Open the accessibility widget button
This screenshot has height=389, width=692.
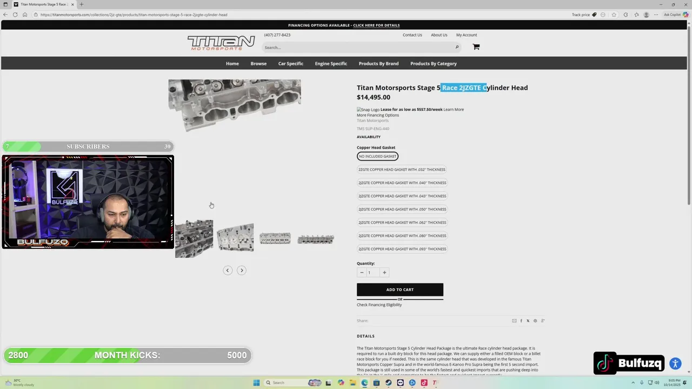click(x=675, y=364)
